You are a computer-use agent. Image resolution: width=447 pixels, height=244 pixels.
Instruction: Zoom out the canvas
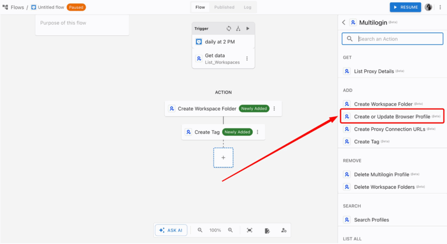200,230
